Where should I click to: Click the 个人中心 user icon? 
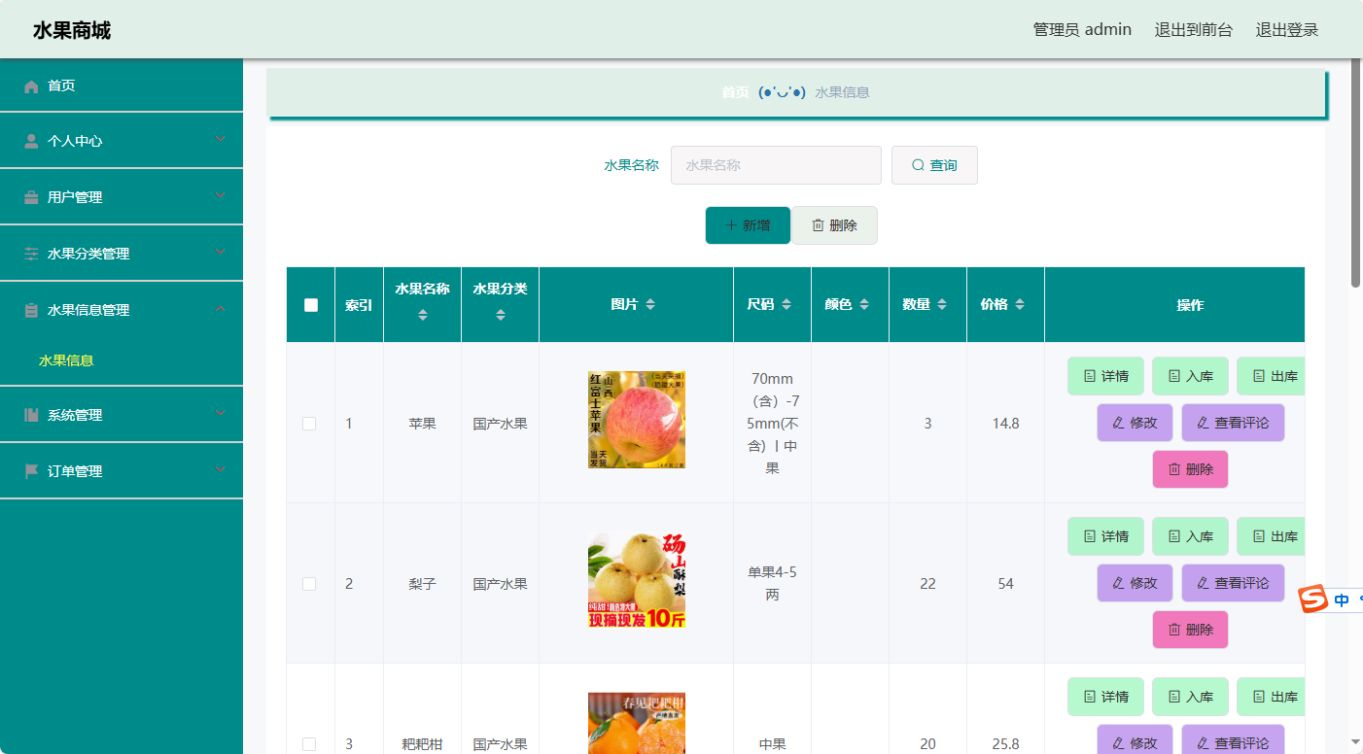click(x=31, y=141)
